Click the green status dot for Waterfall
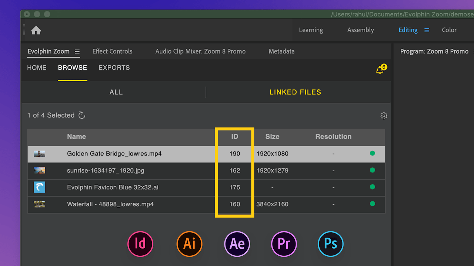Screen dimensions: 474x266 point(372,204)
